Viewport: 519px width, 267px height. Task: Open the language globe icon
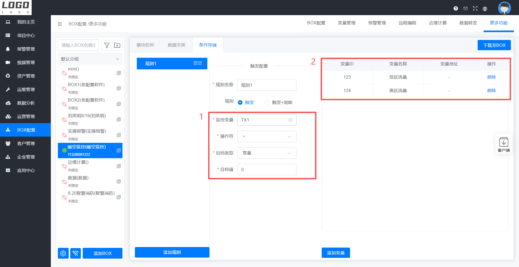(485, 9)
